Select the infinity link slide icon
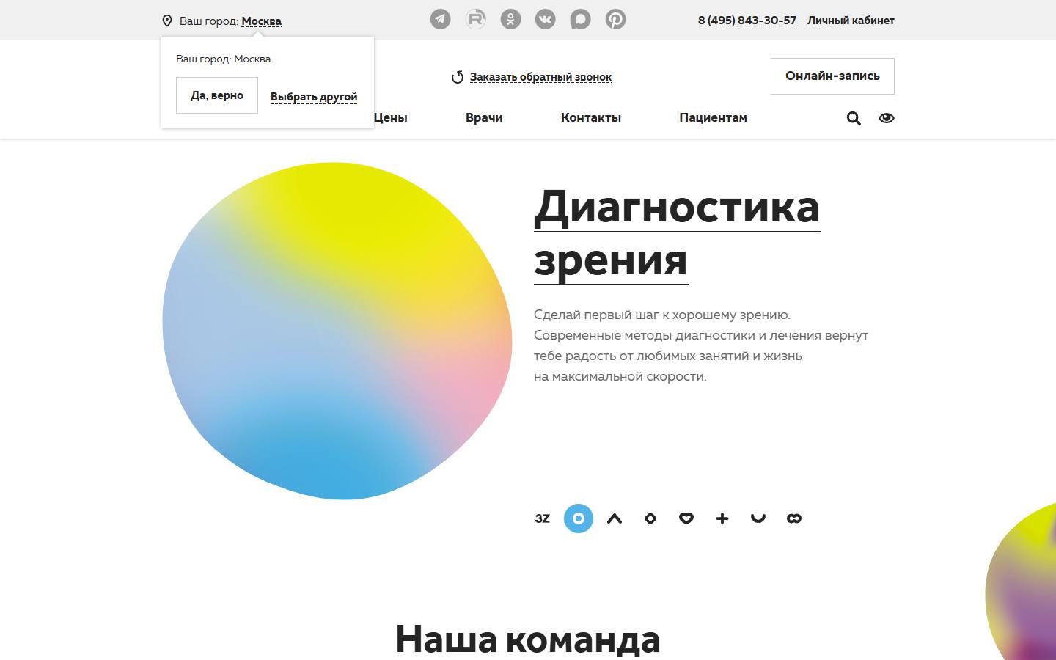The image size is (1056, 660). click(x=794, y=518)
